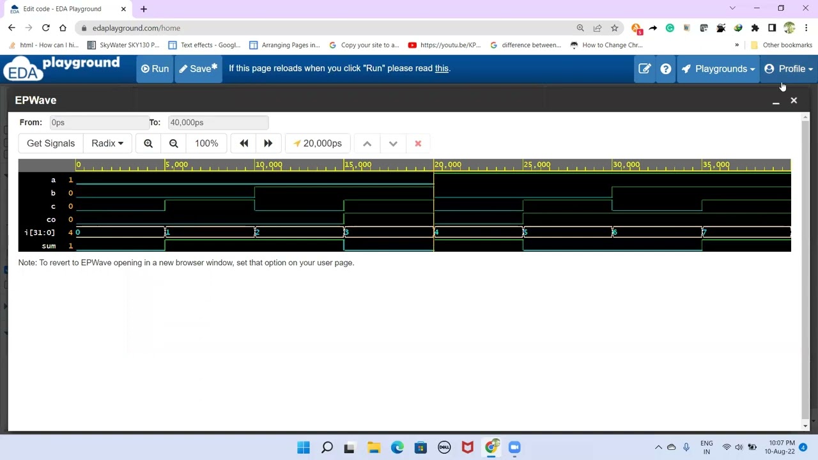818x460 pixels.
Task: Select signal sum in waveform list
Action: (x=47, y=245)
